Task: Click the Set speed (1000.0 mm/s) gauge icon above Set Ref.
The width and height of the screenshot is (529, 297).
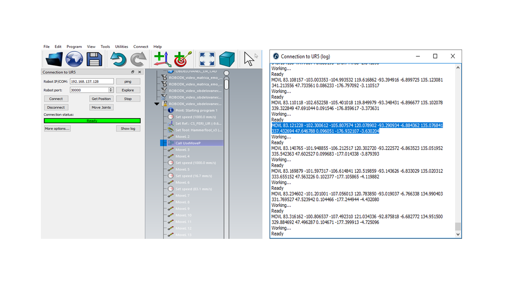Action: 171,117
